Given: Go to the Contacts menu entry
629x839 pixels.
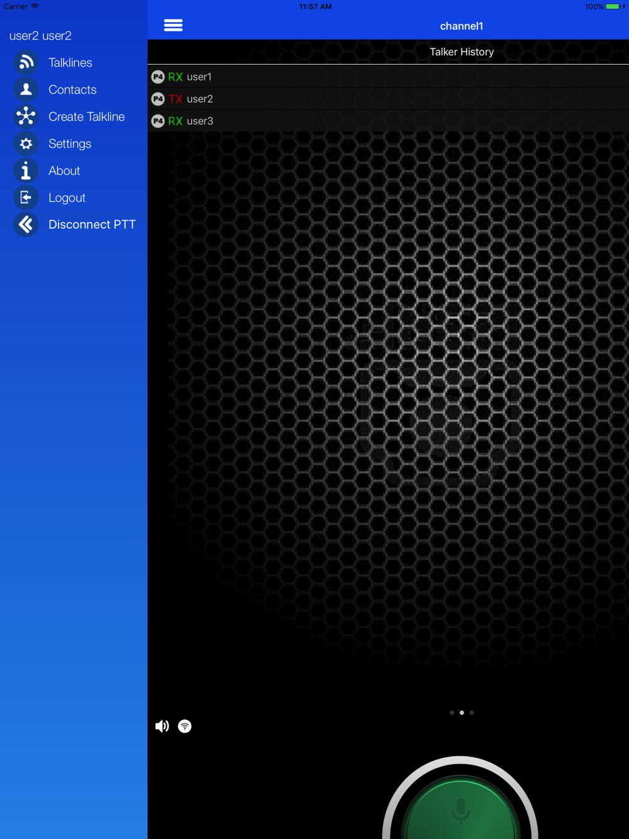Looking at the screenshot, I should tap(72, 89).
